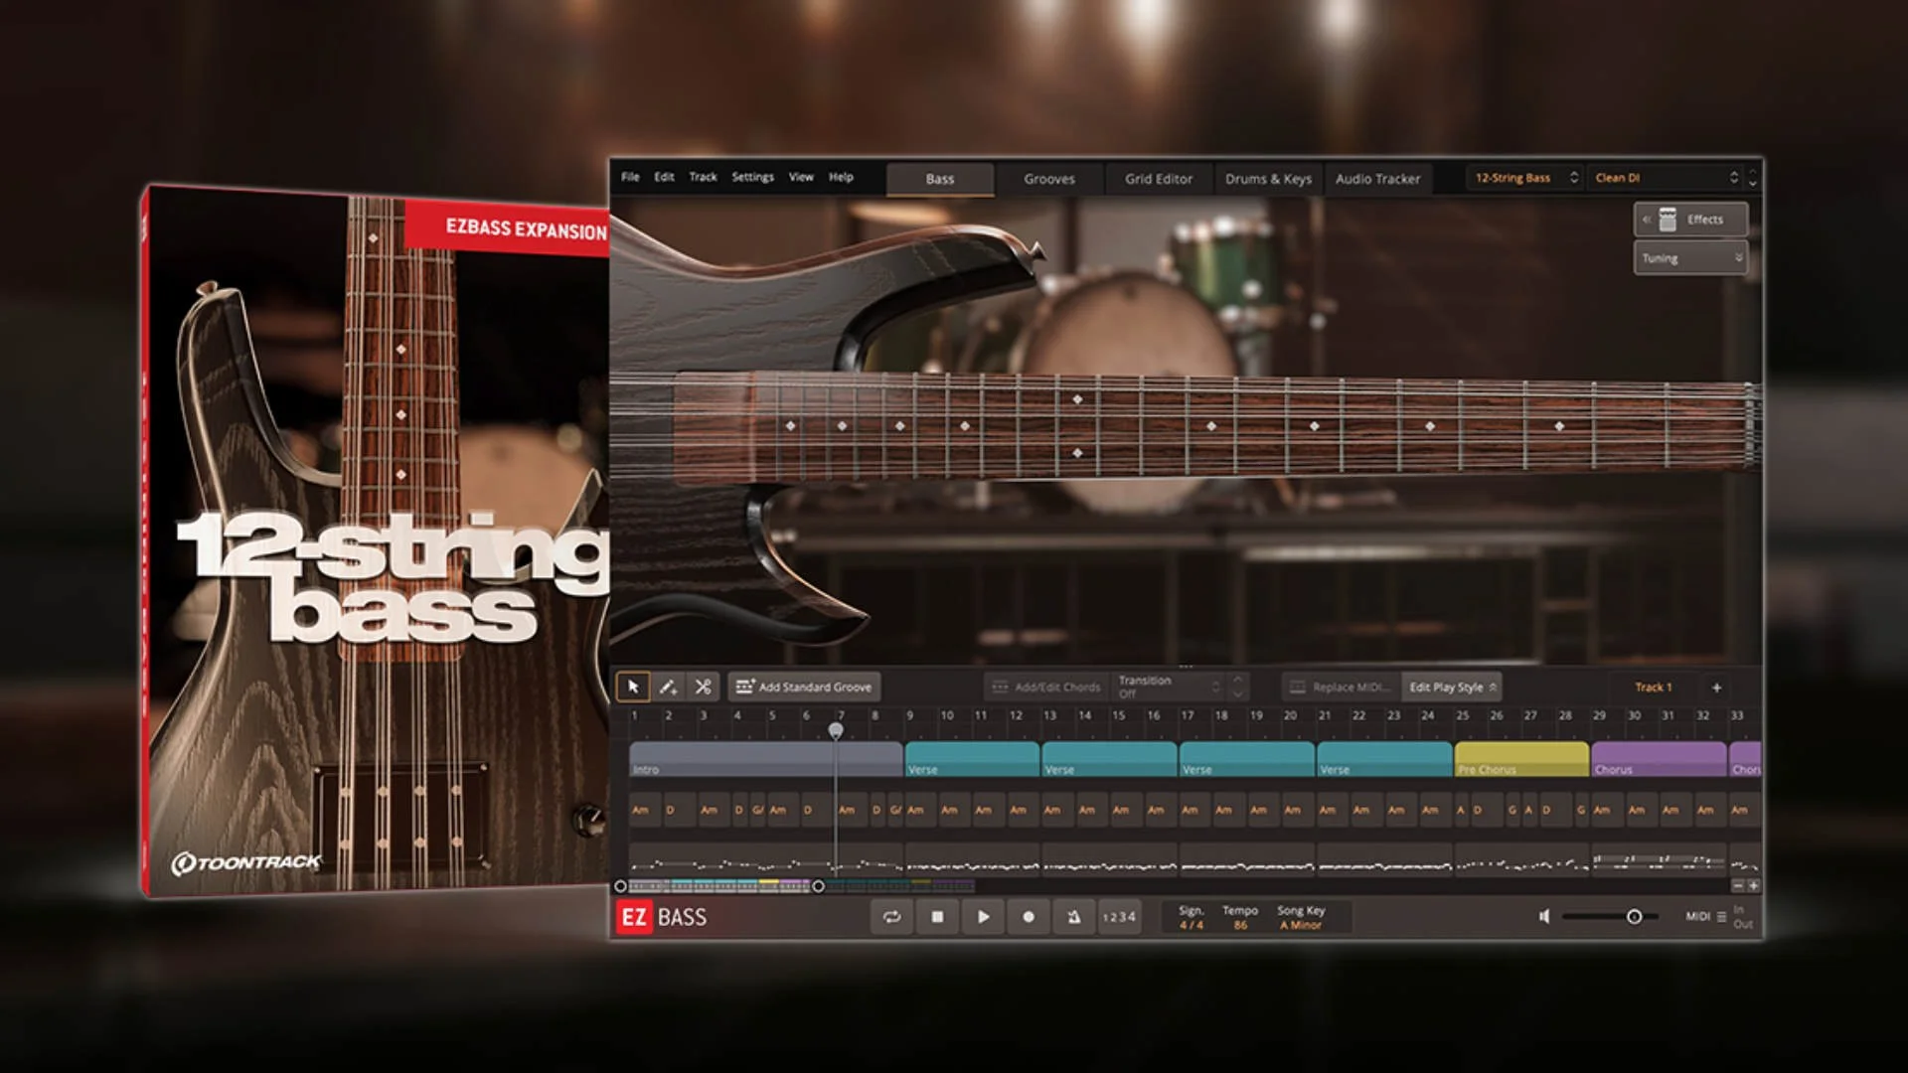Click the Edit Play Style button
Viewport: 1908px width, 1073px height.
(x=1451, y=687)
